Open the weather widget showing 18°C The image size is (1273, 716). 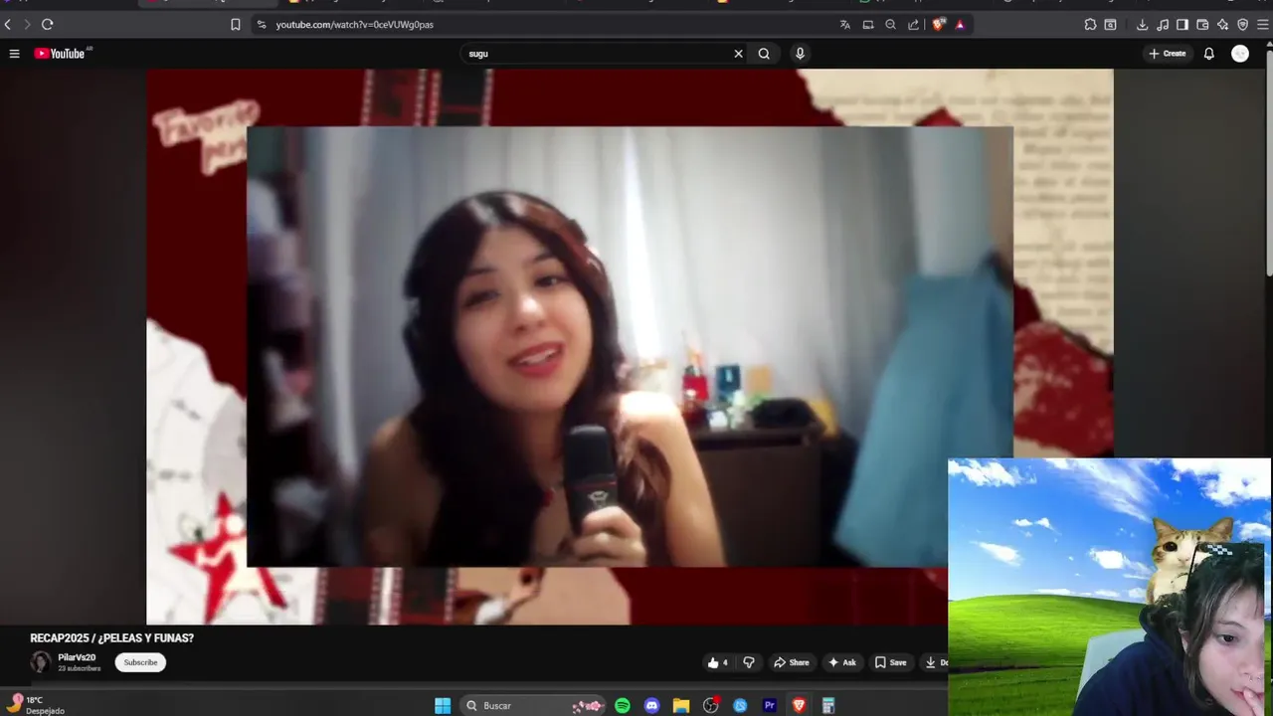tap(36, 705)
